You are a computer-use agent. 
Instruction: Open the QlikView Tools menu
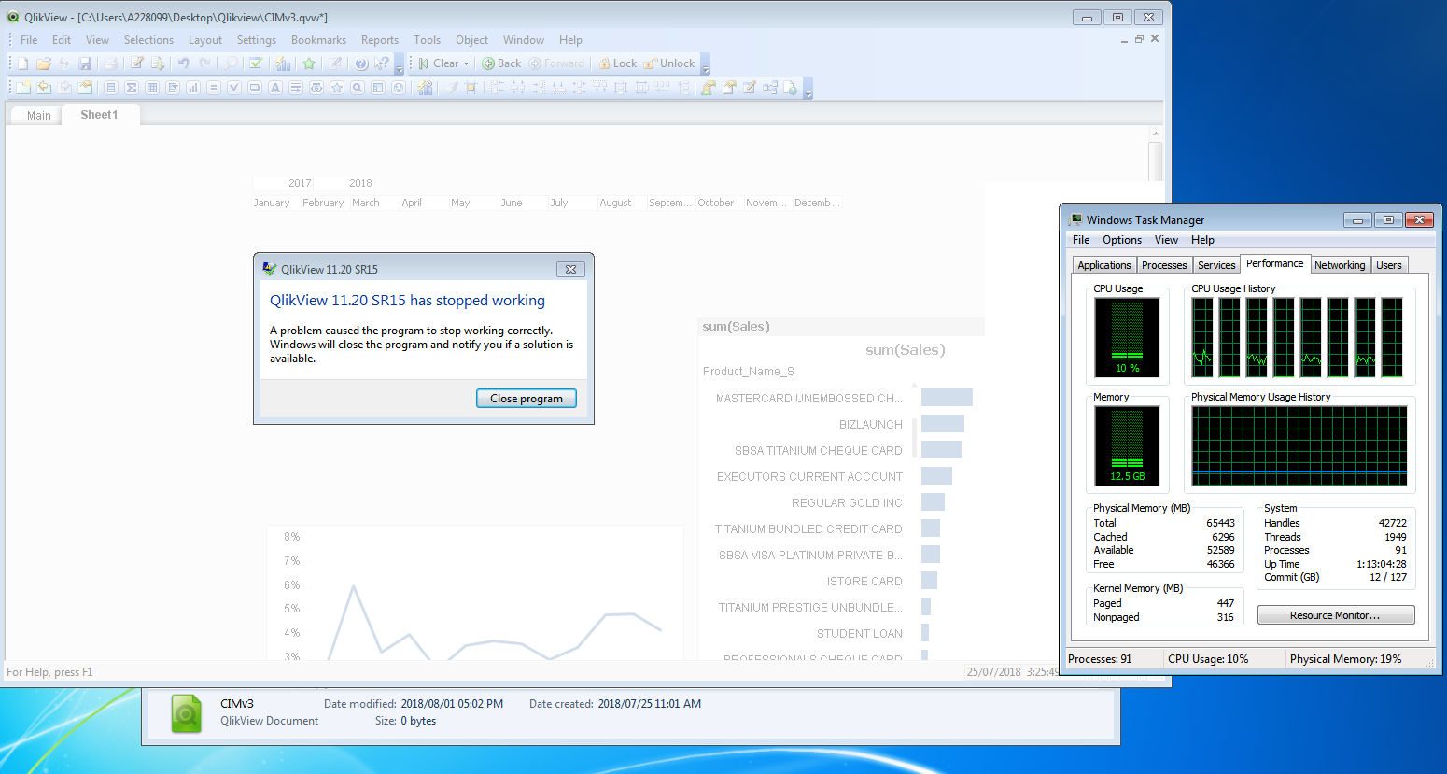tap(427, 40)
